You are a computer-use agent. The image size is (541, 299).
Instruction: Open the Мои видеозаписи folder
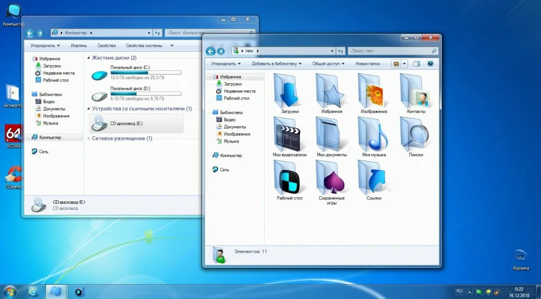pyautogui.click(x=290, y=137)
